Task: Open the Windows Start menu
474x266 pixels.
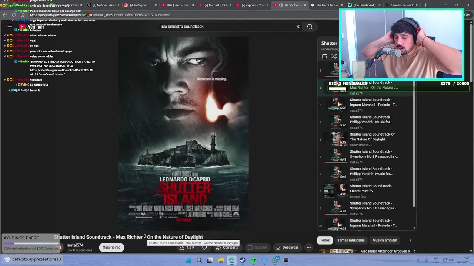Action: tap(188, 260)
